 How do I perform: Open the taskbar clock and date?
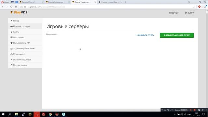click(196, 114)
